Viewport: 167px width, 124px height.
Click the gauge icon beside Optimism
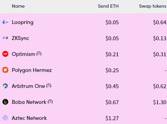pos(39,54)
